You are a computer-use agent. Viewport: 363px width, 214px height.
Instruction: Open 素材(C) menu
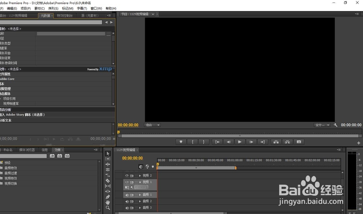pyautogui.click(x=39, y=8)
